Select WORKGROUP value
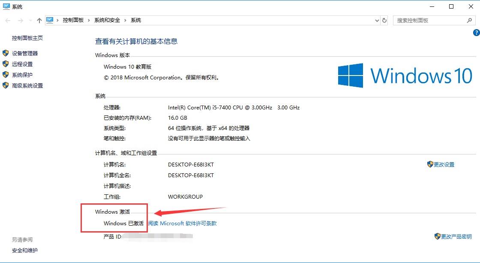Screen dimensions: 480x263 (x=185, y=197)
